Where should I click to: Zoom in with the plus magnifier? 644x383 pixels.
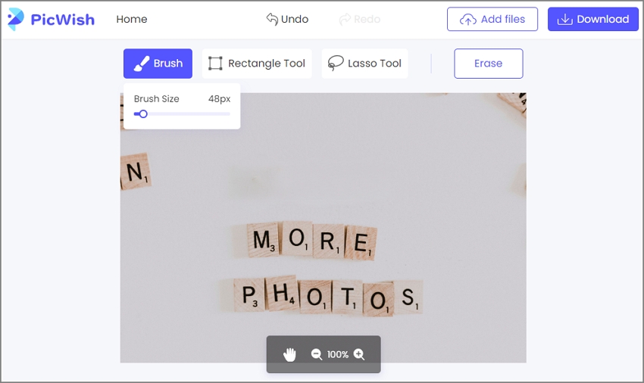tap(359, 354)
